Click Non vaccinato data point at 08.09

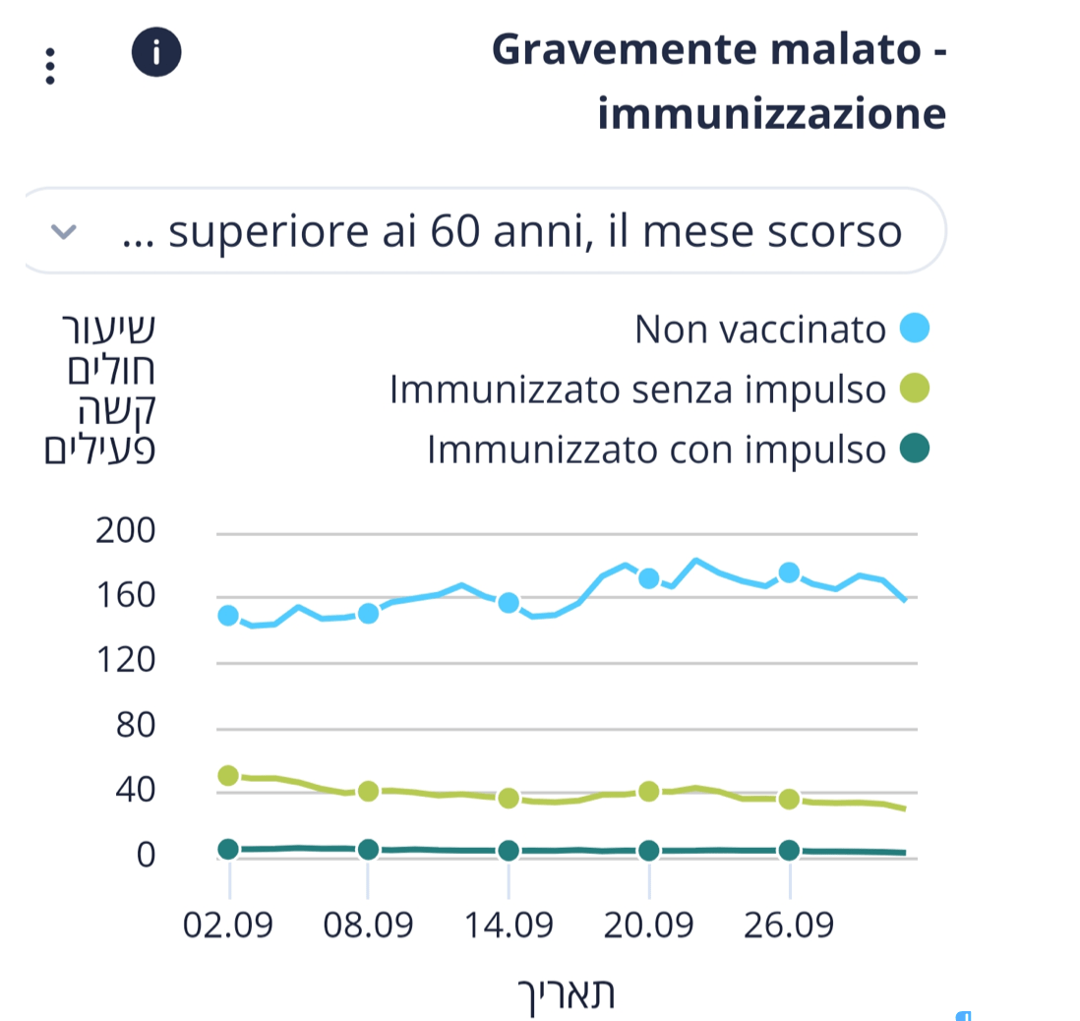pyautogui.click(x=368, y=614)
